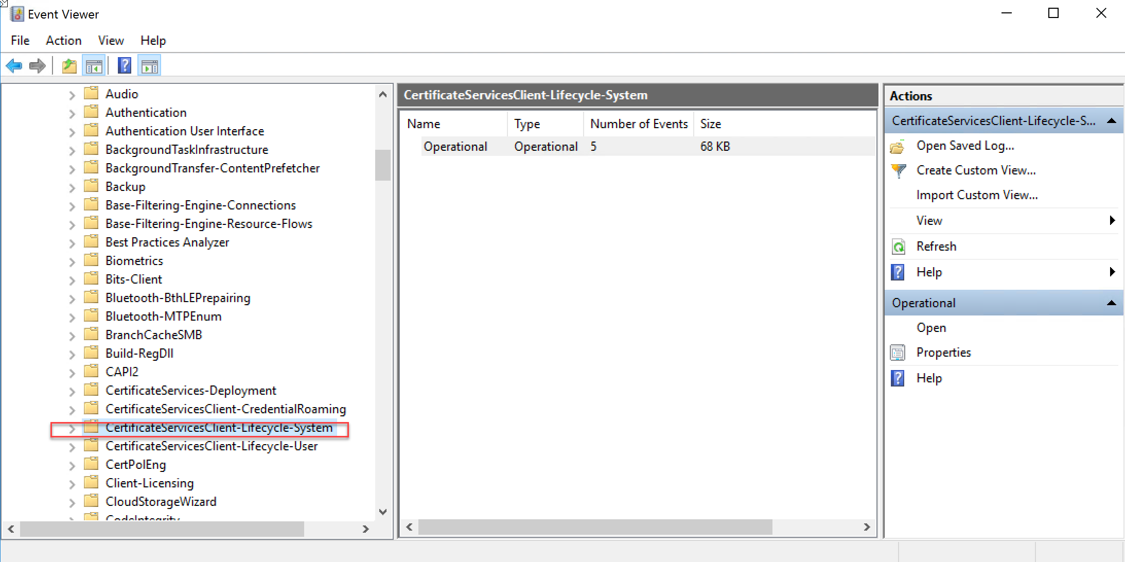
Task: Click Import Custom View action
Action: [976, 195]
